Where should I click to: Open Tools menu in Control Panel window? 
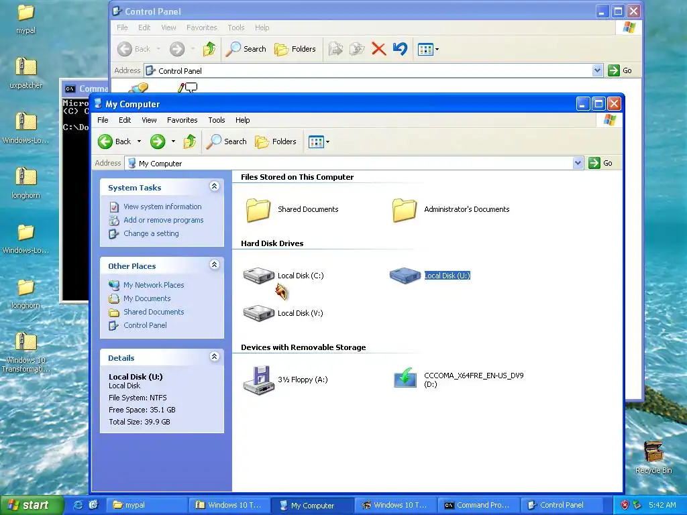tap(235, 27)
